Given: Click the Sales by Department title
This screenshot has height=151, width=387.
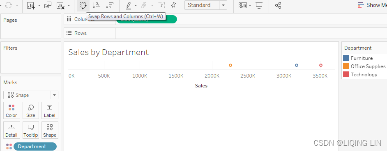Looking at the screenshot, I should click(x=108, y=52).
